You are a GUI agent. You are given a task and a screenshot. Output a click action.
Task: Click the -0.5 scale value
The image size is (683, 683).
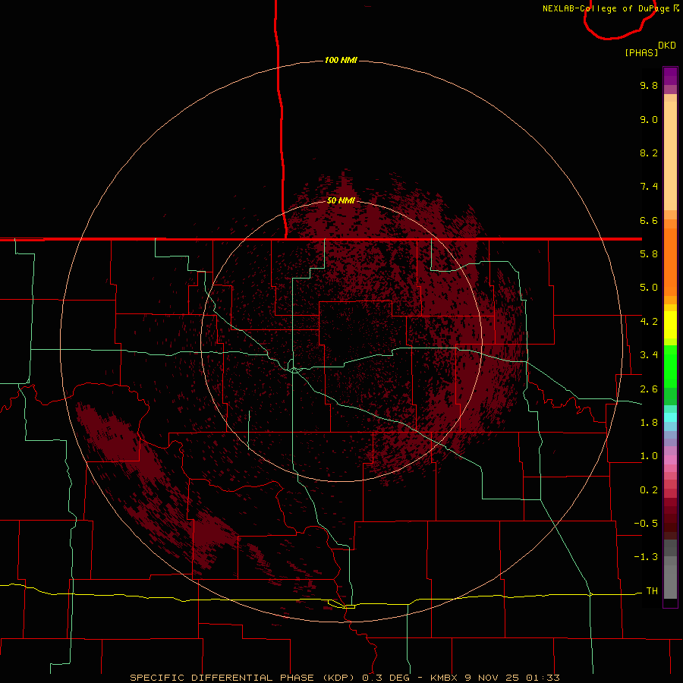click(x=646, y=524)
